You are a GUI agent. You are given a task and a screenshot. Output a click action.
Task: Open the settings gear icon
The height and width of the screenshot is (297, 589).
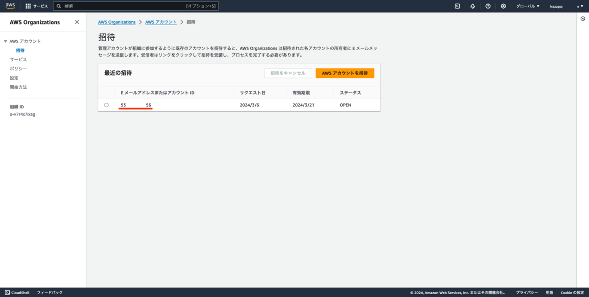click(503, 6)
